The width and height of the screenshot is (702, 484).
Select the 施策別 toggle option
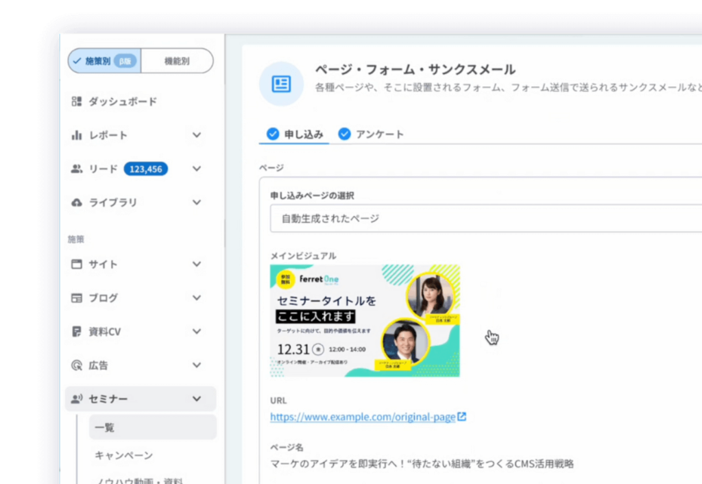[105, 61]
